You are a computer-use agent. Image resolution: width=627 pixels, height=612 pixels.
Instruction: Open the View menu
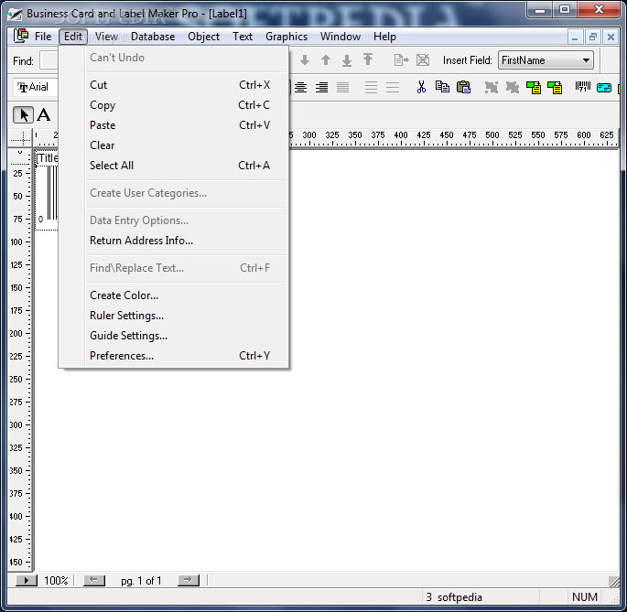click(x=106, y=37)
